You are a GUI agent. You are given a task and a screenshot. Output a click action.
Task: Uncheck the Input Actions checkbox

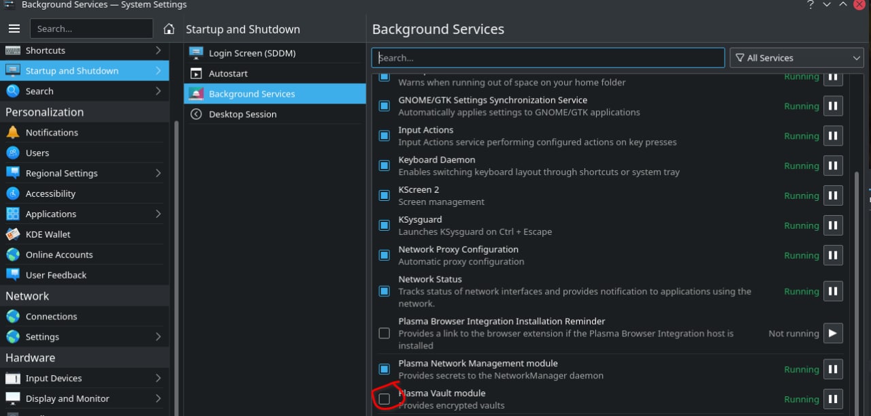click(384, 136)
